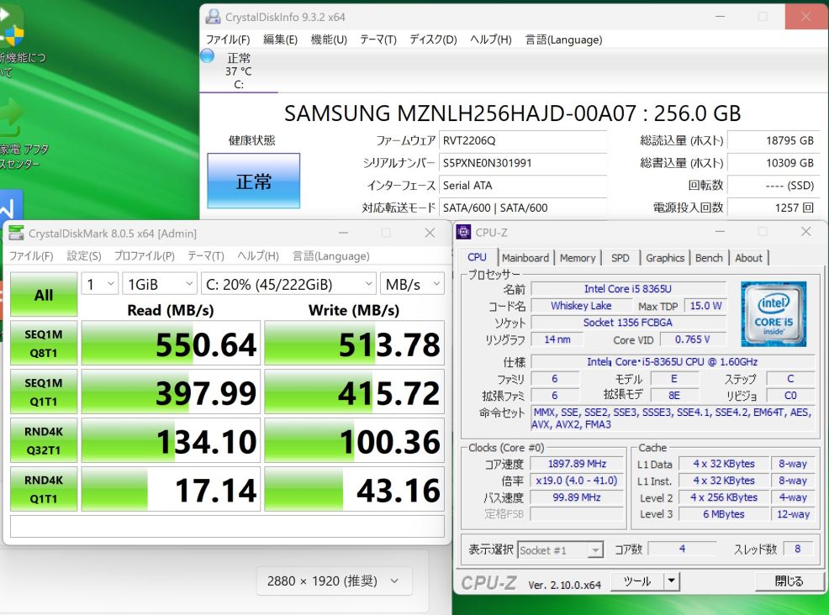Screen dimensions: 829x615
Task: Click the 18795 GB total host reads value
Action: (x=774, y=140)
